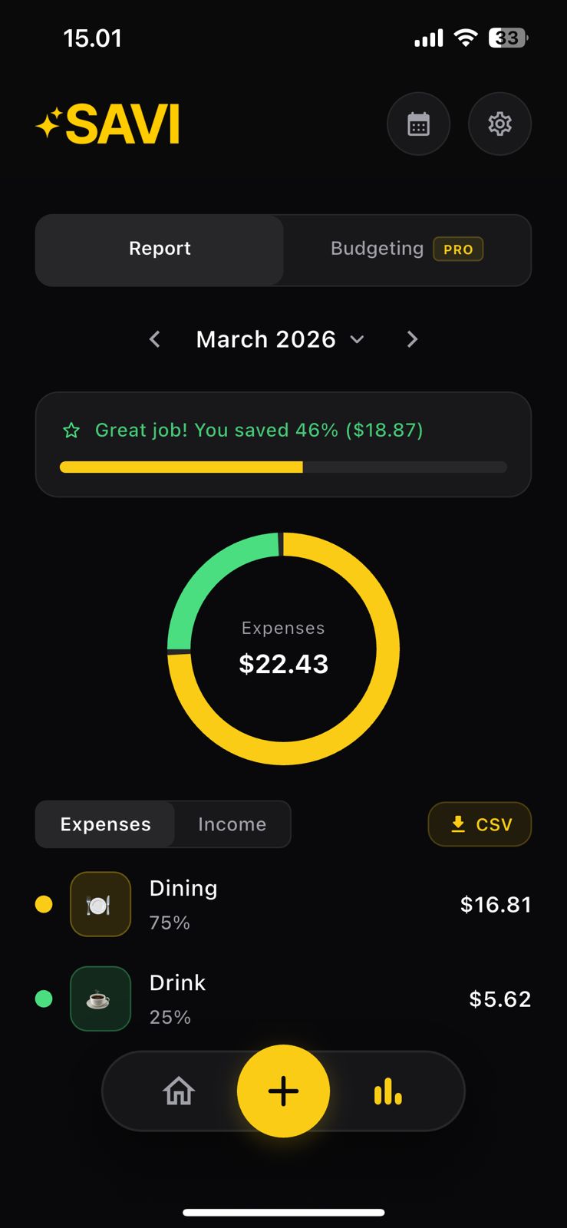Open the Dining $16.81 expense row
This screenshot has height=1228, width=567.
(x=307, y=904)
